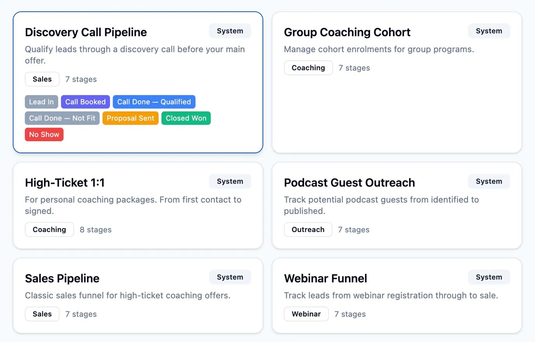Click "7 stages" on Podcast Guest Outreach card
The image size is (535, 342).
point(354,230)
